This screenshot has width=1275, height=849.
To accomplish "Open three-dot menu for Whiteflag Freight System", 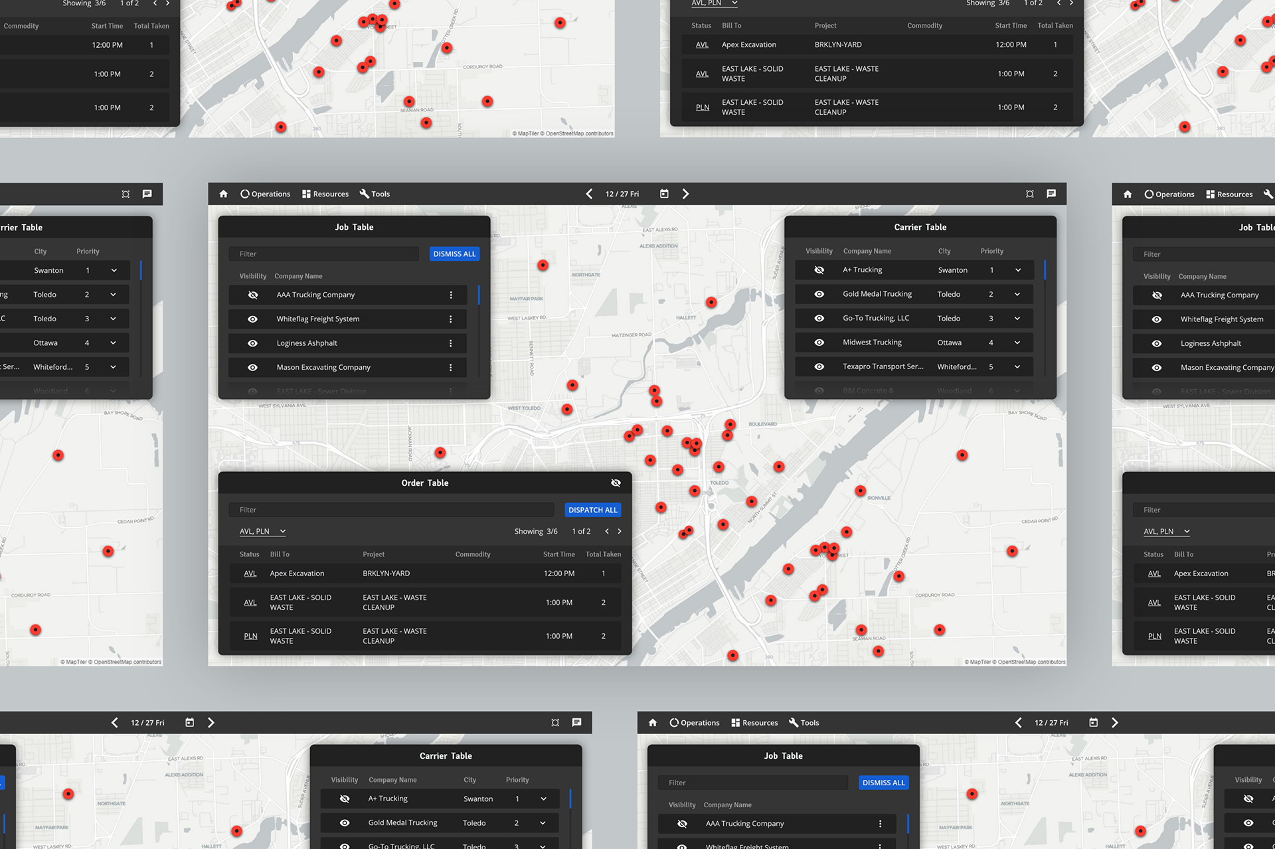I will tap(451, 319).
